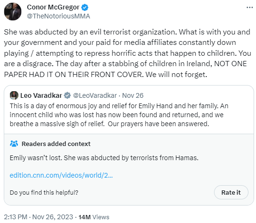The width and height of the screenshot is (256, 223).
Task: Click the grey verified badge beside Leo Varadkar
Action: [x=67, y=95]
